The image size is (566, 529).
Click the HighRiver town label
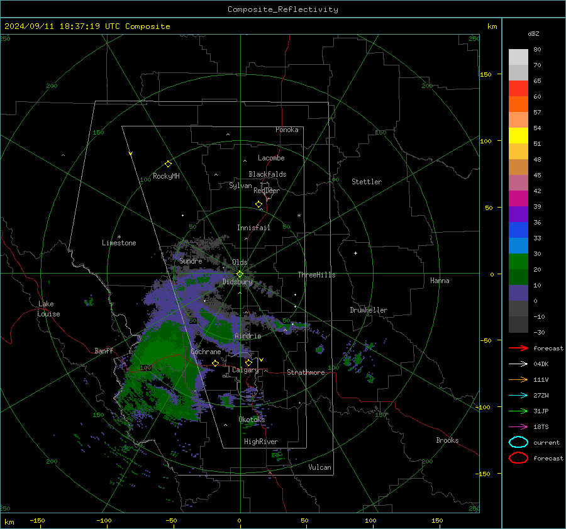click(260, 442)
